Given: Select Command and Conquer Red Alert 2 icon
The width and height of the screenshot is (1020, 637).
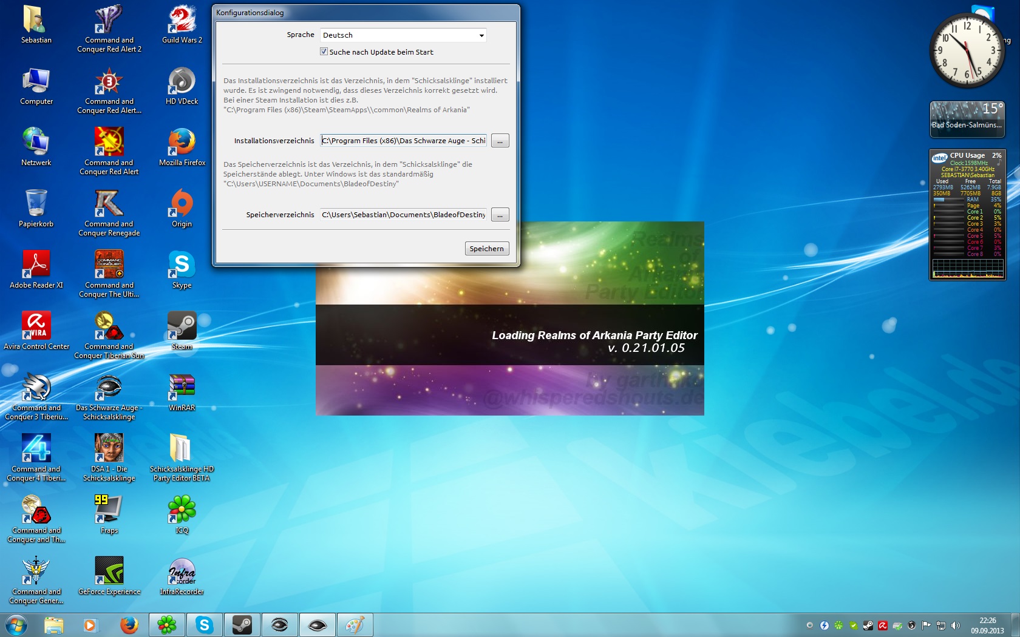Looking at the screenshot, I should pyautogui.click(x=109, y=30).
